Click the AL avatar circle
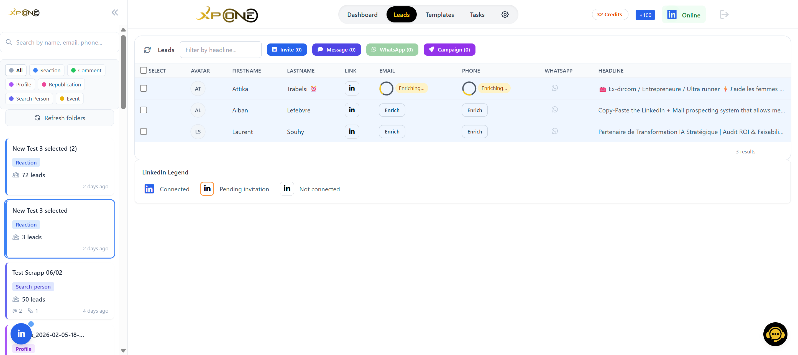The height and width of the screenshot is (355, 798). point(198,110)
